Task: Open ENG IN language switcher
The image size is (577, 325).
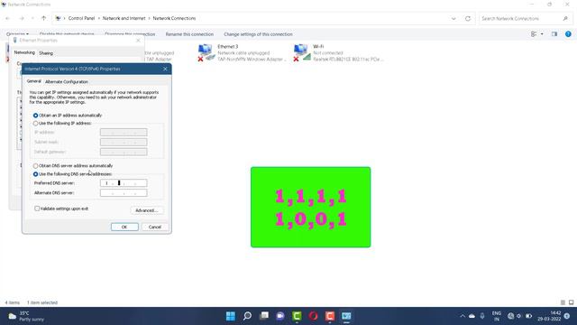Action: pyautogui.click(x=497, y=316)
